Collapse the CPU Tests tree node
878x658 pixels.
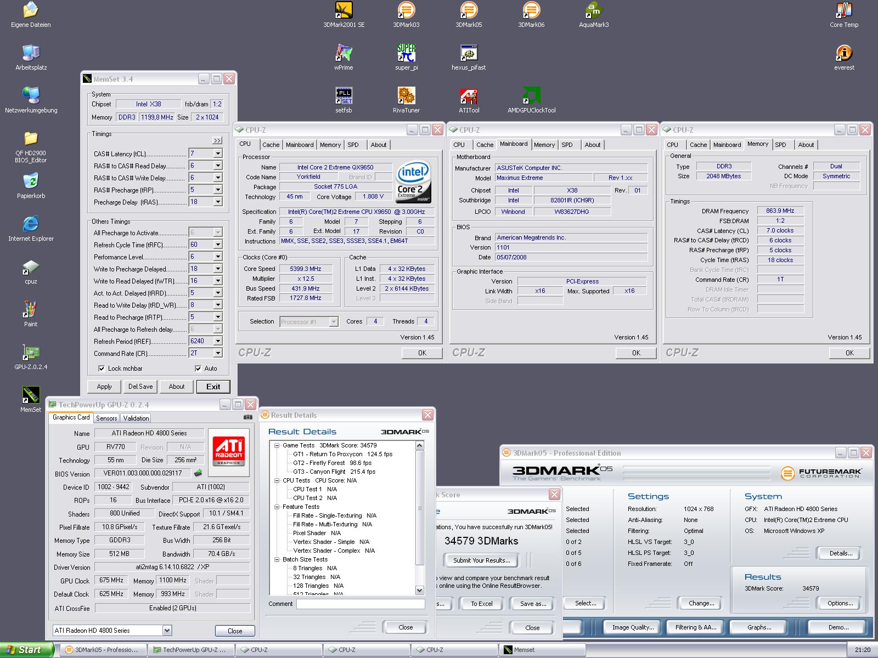point(277,480)
